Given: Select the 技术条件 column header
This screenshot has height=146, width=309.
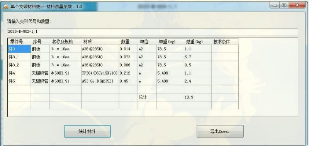Looking at the screenshot, I should click(225, 42).
